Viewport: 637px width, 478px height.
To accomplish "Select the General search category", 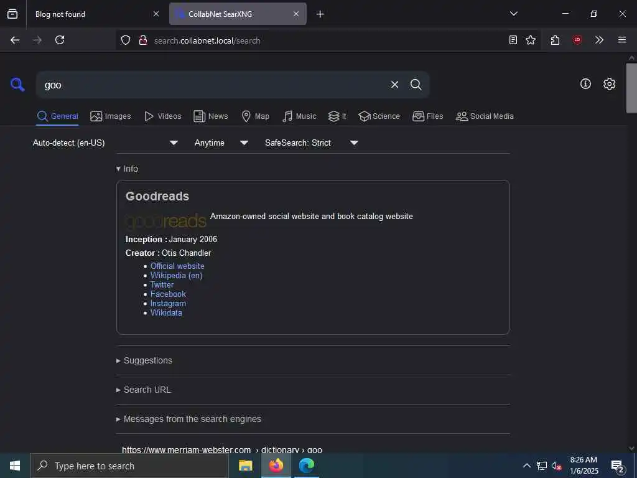I will click(57, 116).
